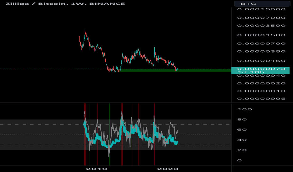Screen dimensions: 293x172
Task: Click the 1d 10h countdown label
Action: pyautogui.click(x=251, y=72)
